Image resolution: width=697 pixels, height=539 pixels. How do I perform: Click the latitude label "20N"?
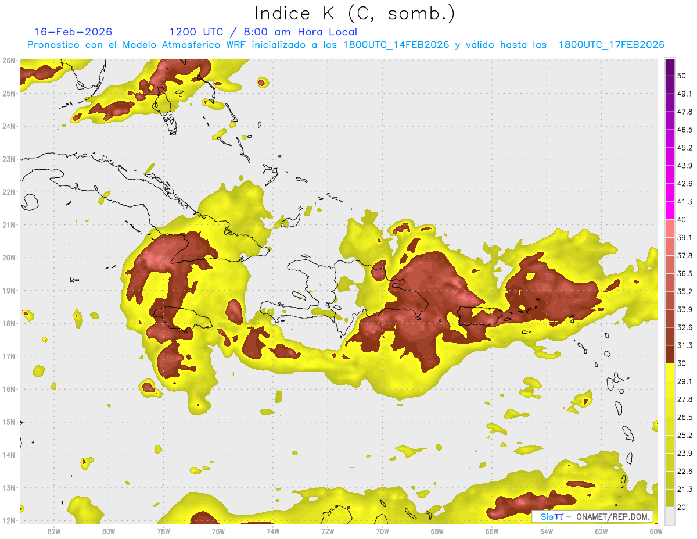[x=9, y=258]
